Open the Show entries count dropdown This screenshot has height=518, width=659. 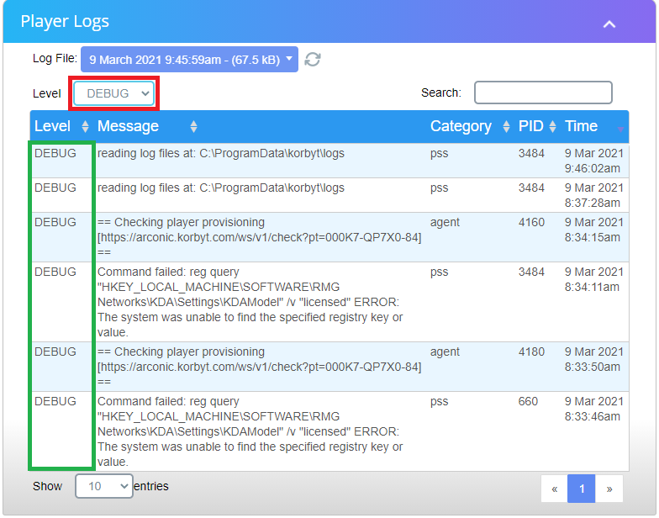[104, 486]
